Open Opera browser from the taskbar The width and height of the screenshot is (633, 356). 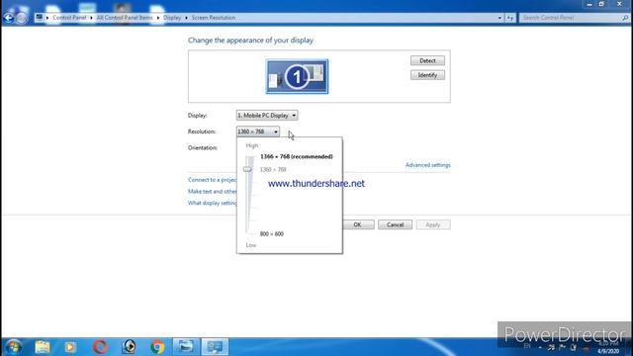pyautogui.click(x=100, y=347)
